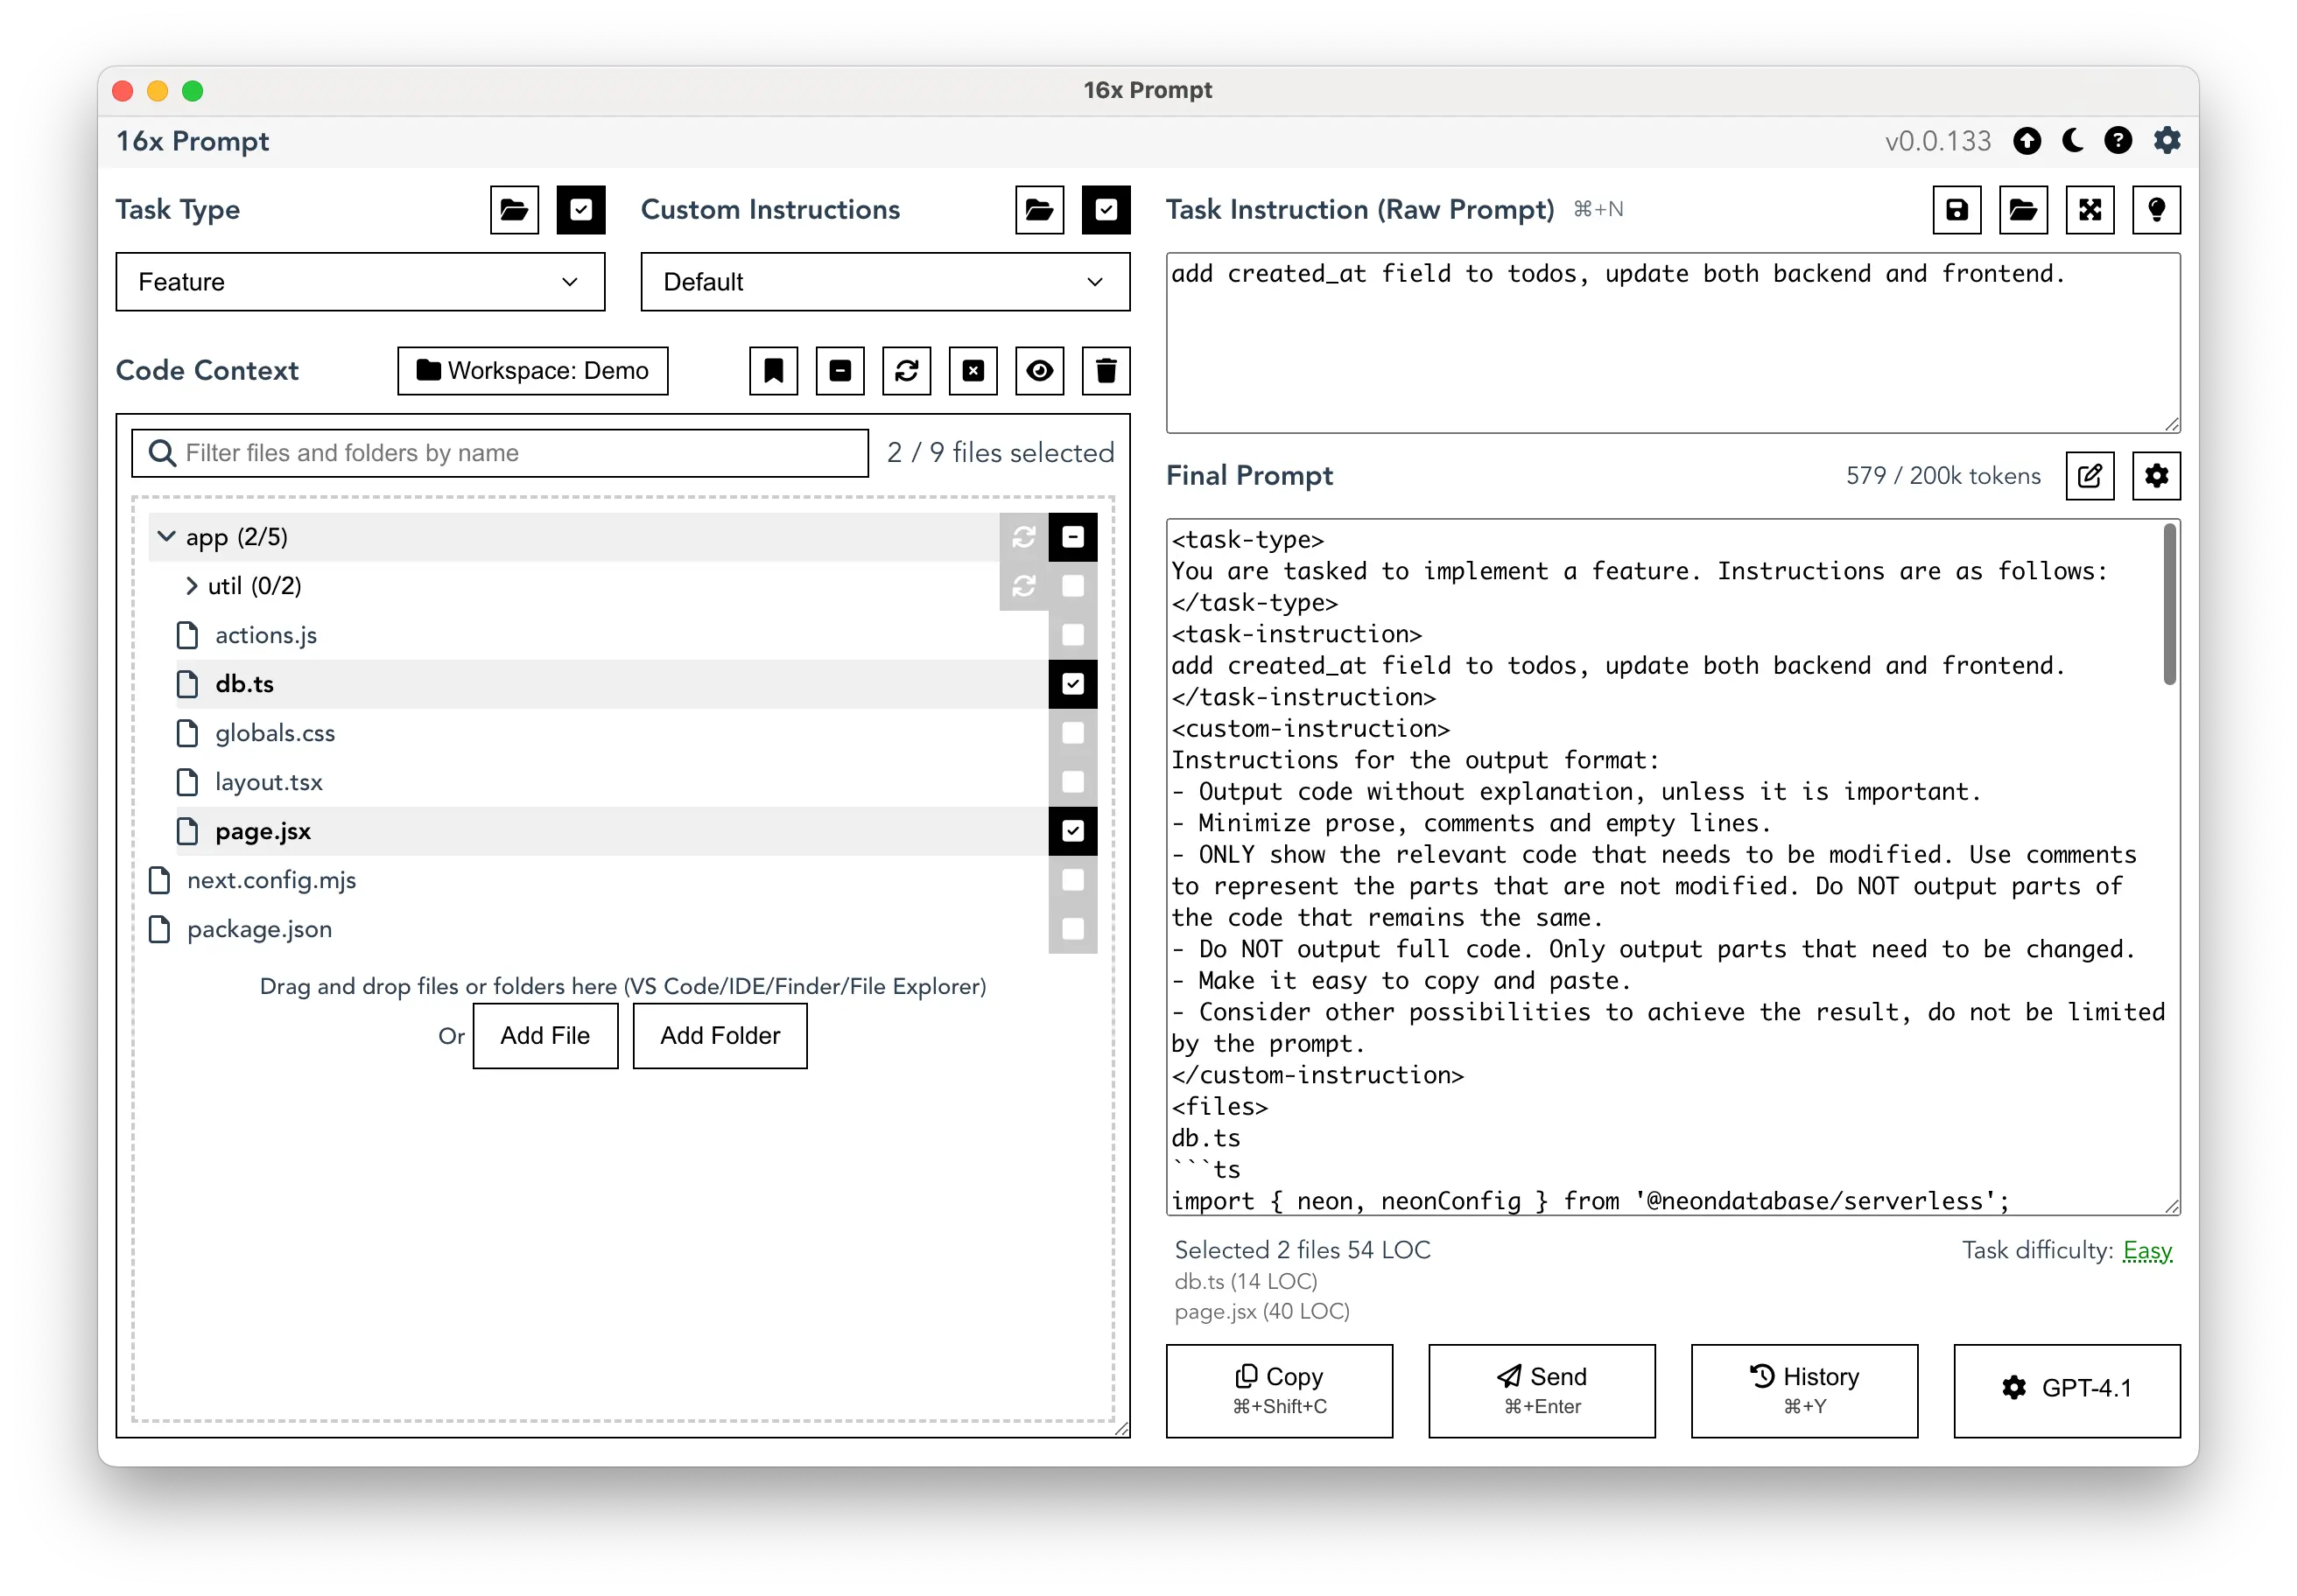Send the prompt with the Send button
2297x1596 pixels.
point(1542,1391)
